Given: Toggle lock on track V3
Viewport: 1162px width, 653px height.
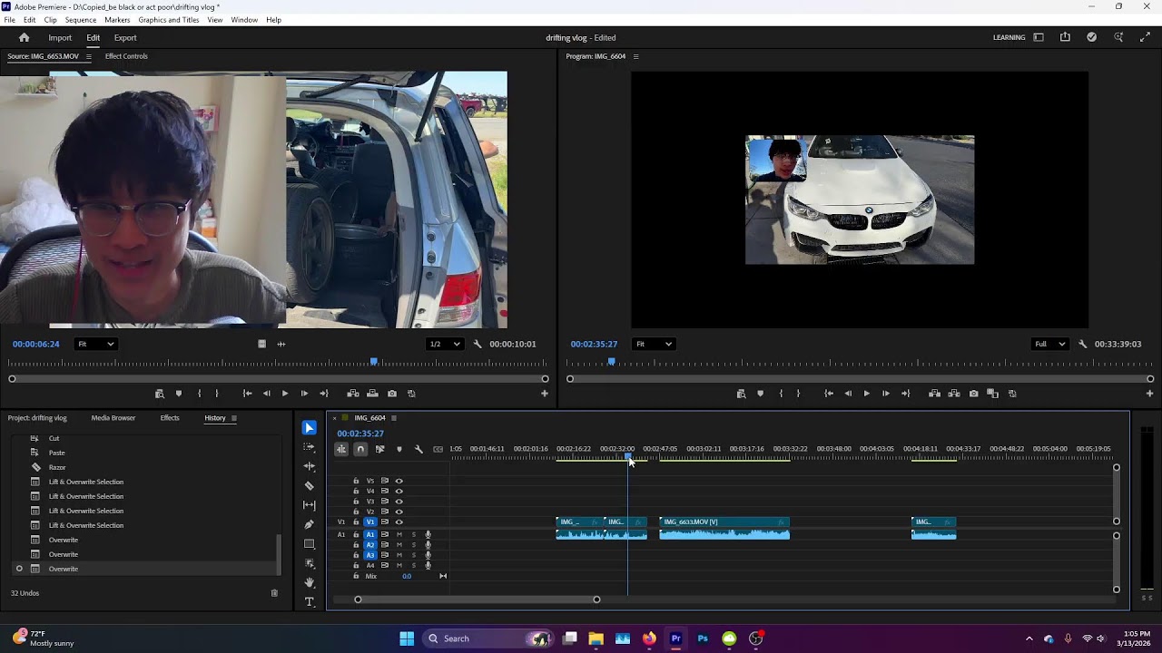Looking at the screenshot, I should pos(356,502).
